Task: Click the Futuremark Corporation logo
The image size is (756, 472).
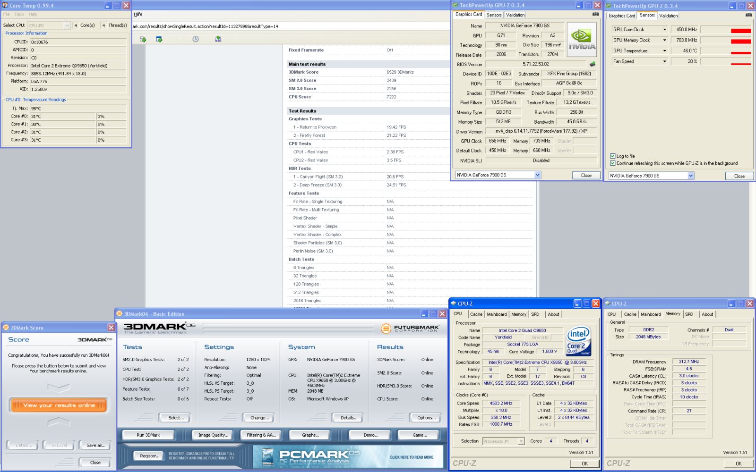Action: (x=410, y=328)
